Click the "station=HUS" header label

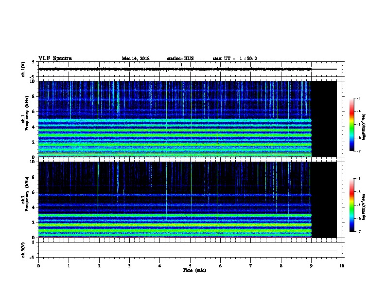[x=180, y=58]
